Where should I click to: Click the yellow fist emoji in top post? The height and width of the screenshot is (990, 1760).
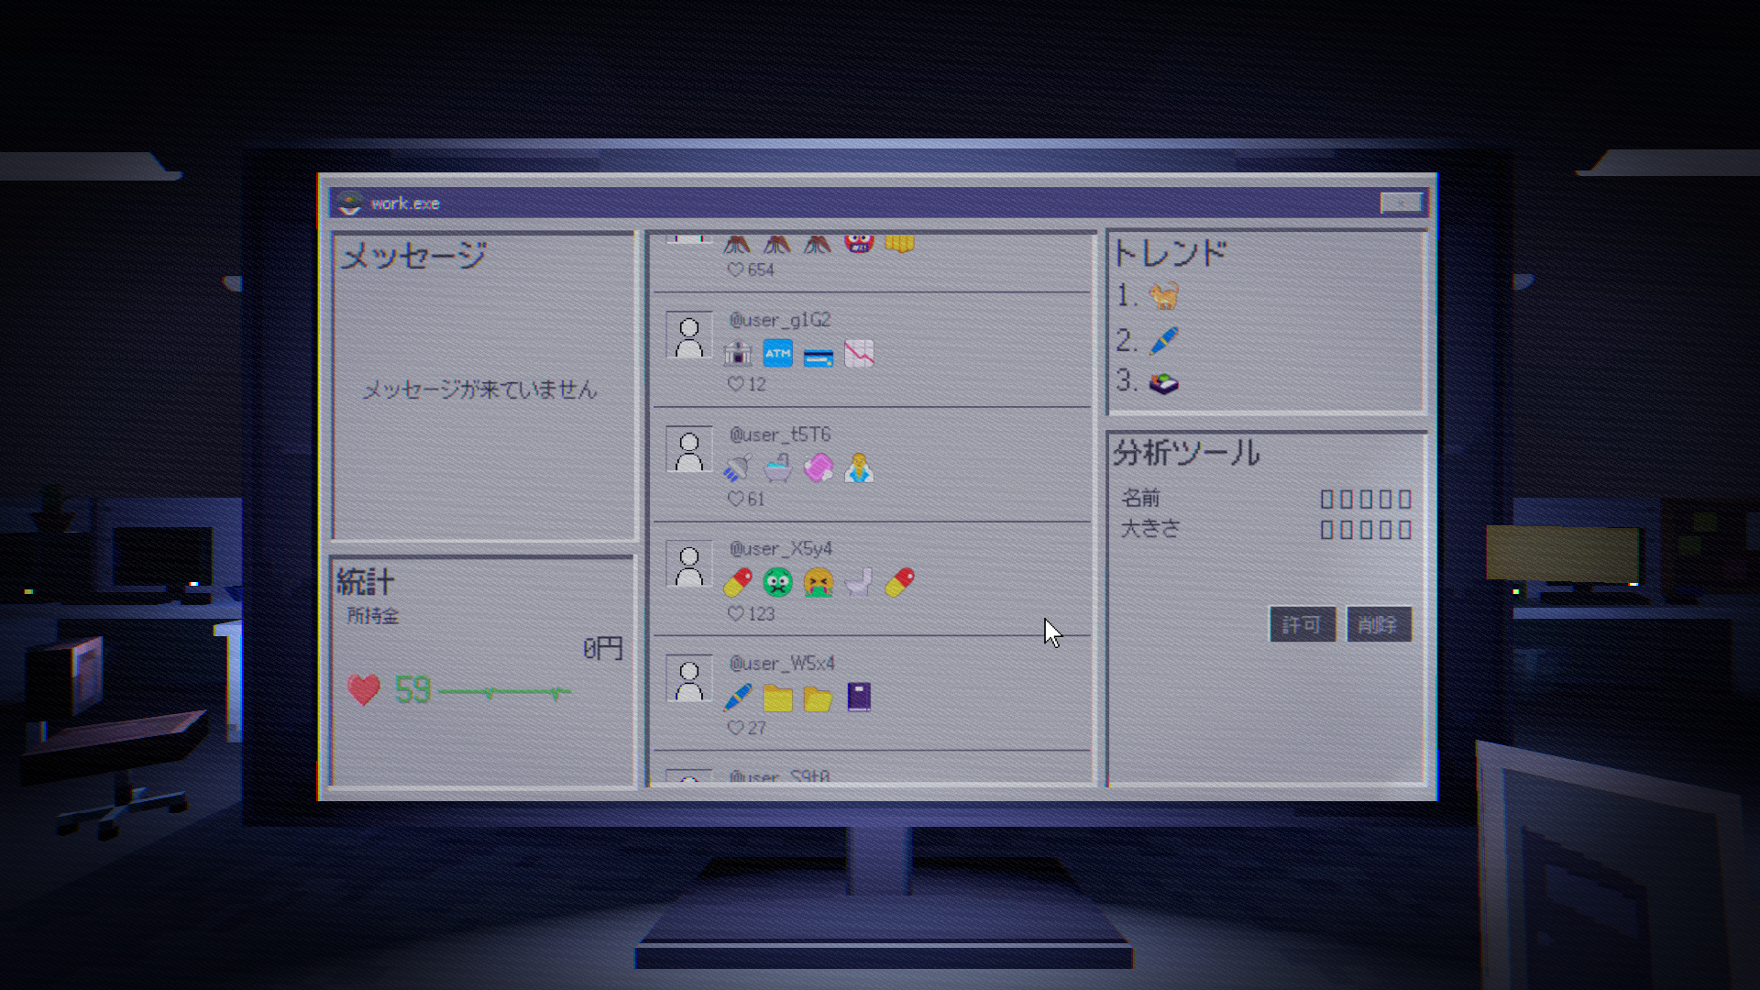click(899, 243)
